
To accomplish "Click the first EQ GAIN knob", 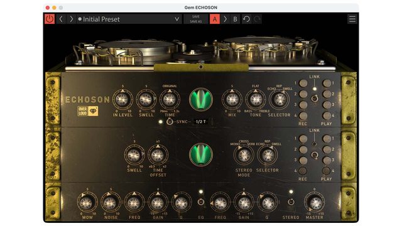I will coord(158,203).
